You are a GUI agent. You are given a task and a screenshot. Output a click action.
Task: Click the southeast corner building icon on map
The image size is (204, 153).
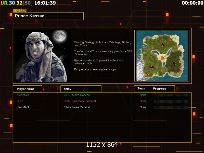coord(181,72)
